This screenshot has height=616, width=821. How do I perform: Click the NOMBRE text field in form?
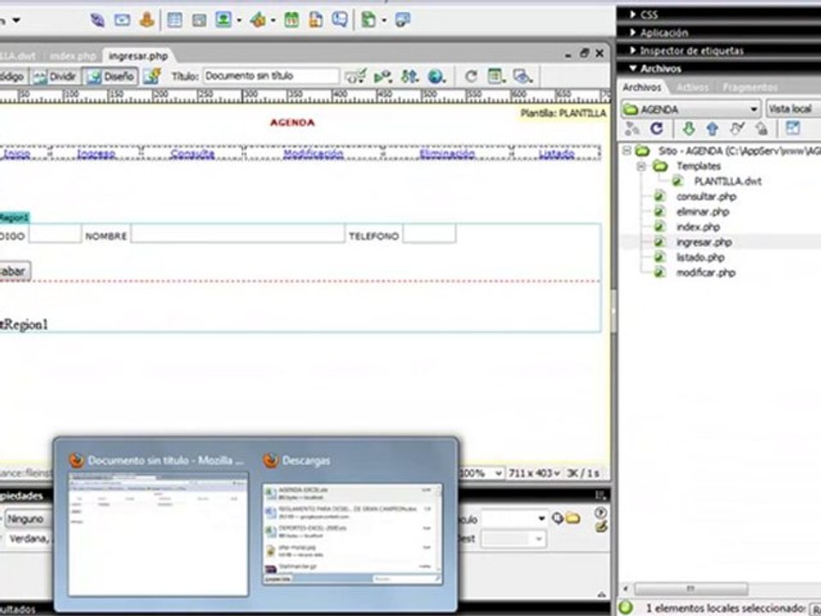[x=238, y=234]
